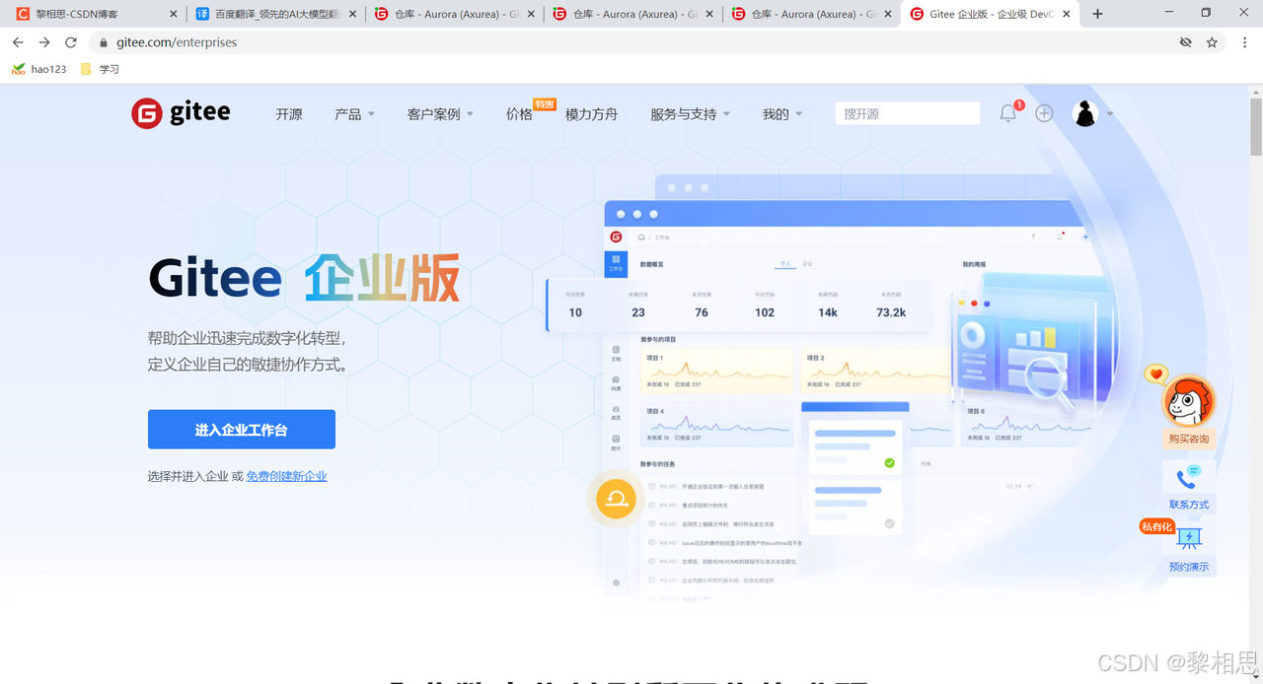Click the 预约演示 presentation icon
The width and height of the screenshot is (1263, 684).
[1189, 538]
